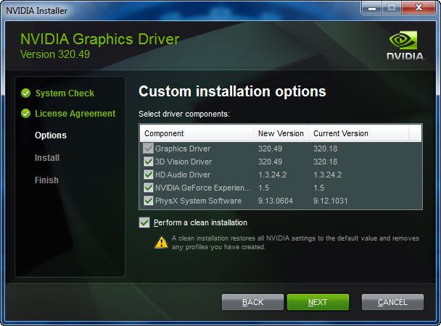Click PhysX current version 9.12.1031
The height and width of the screenshot is (326, 441).
tap(331, 201)
